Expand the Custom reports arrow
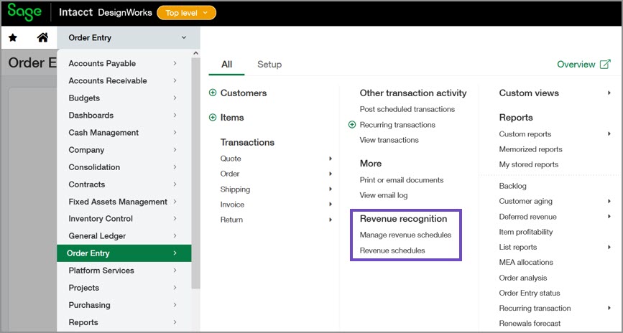The image size is (623, 333). click(x=609, y=134)
